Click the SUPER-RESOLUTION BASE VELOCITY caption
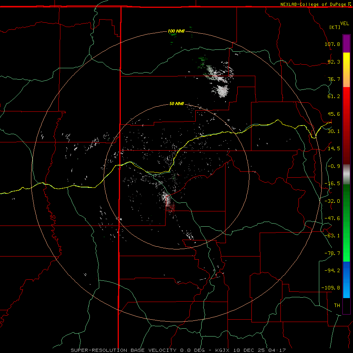Viewport: 353px width, 353px height. tap(124, 350)
